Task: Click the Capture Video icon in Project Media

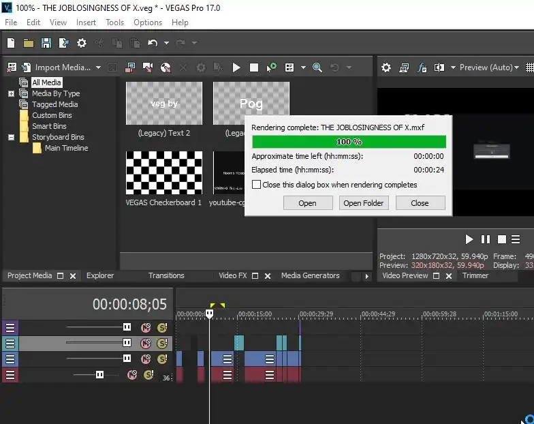Action: tap(130, 67)
